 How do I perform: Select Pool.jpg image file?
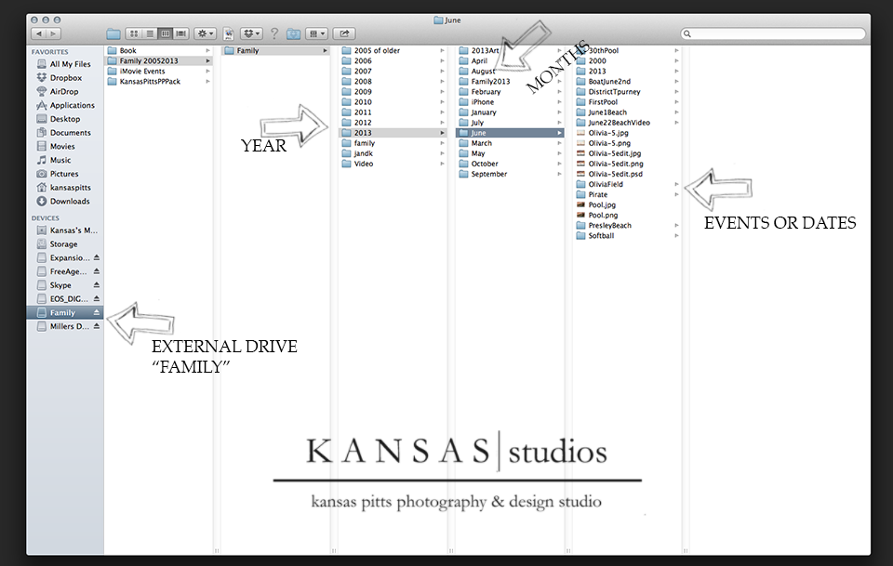click(604, 204)
